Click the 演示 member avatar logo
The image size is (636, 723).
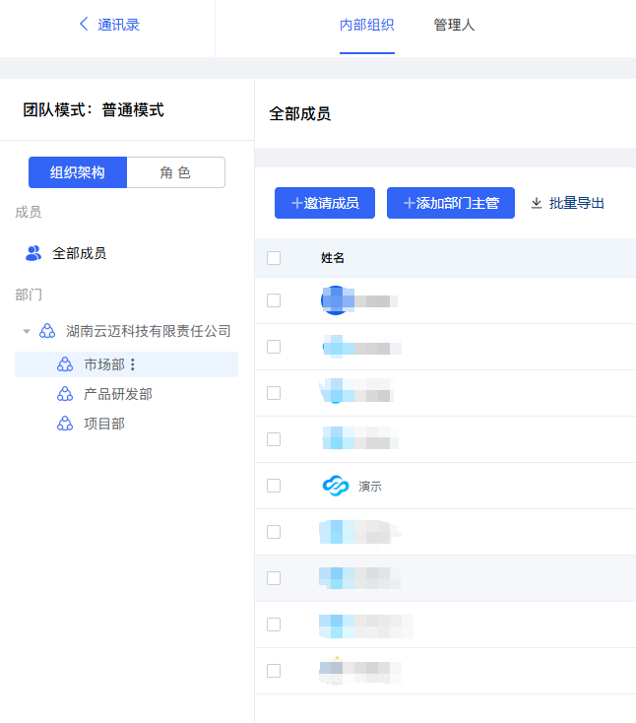click(x=336, y=486)
